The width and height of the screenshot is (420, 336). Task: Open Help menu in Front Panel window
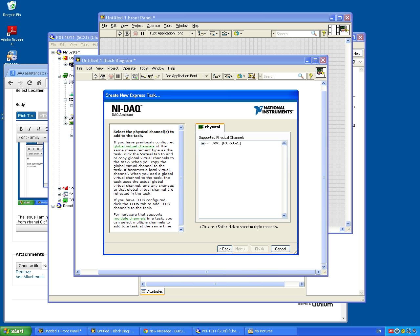click(x=196, y=26)
